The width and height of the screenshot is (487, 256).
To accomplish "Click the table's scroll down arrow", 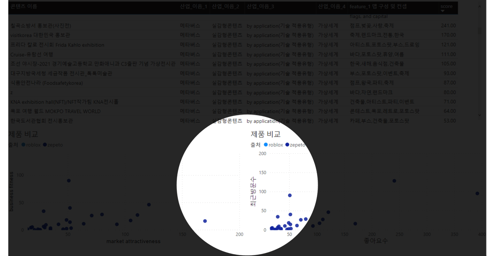I will (479, 115).
